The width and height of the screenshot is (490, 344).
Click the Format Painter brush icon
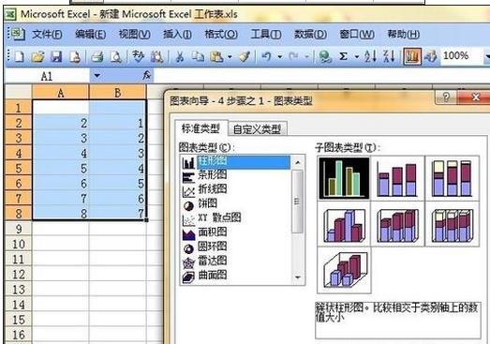click(245, 56)
